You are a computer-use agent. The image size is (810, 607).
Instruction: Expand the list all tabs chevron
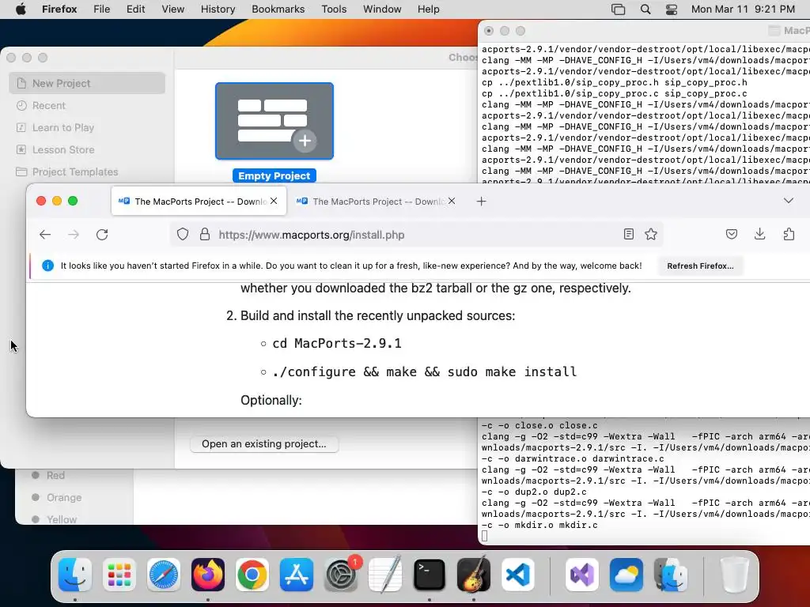coord(789,200)
